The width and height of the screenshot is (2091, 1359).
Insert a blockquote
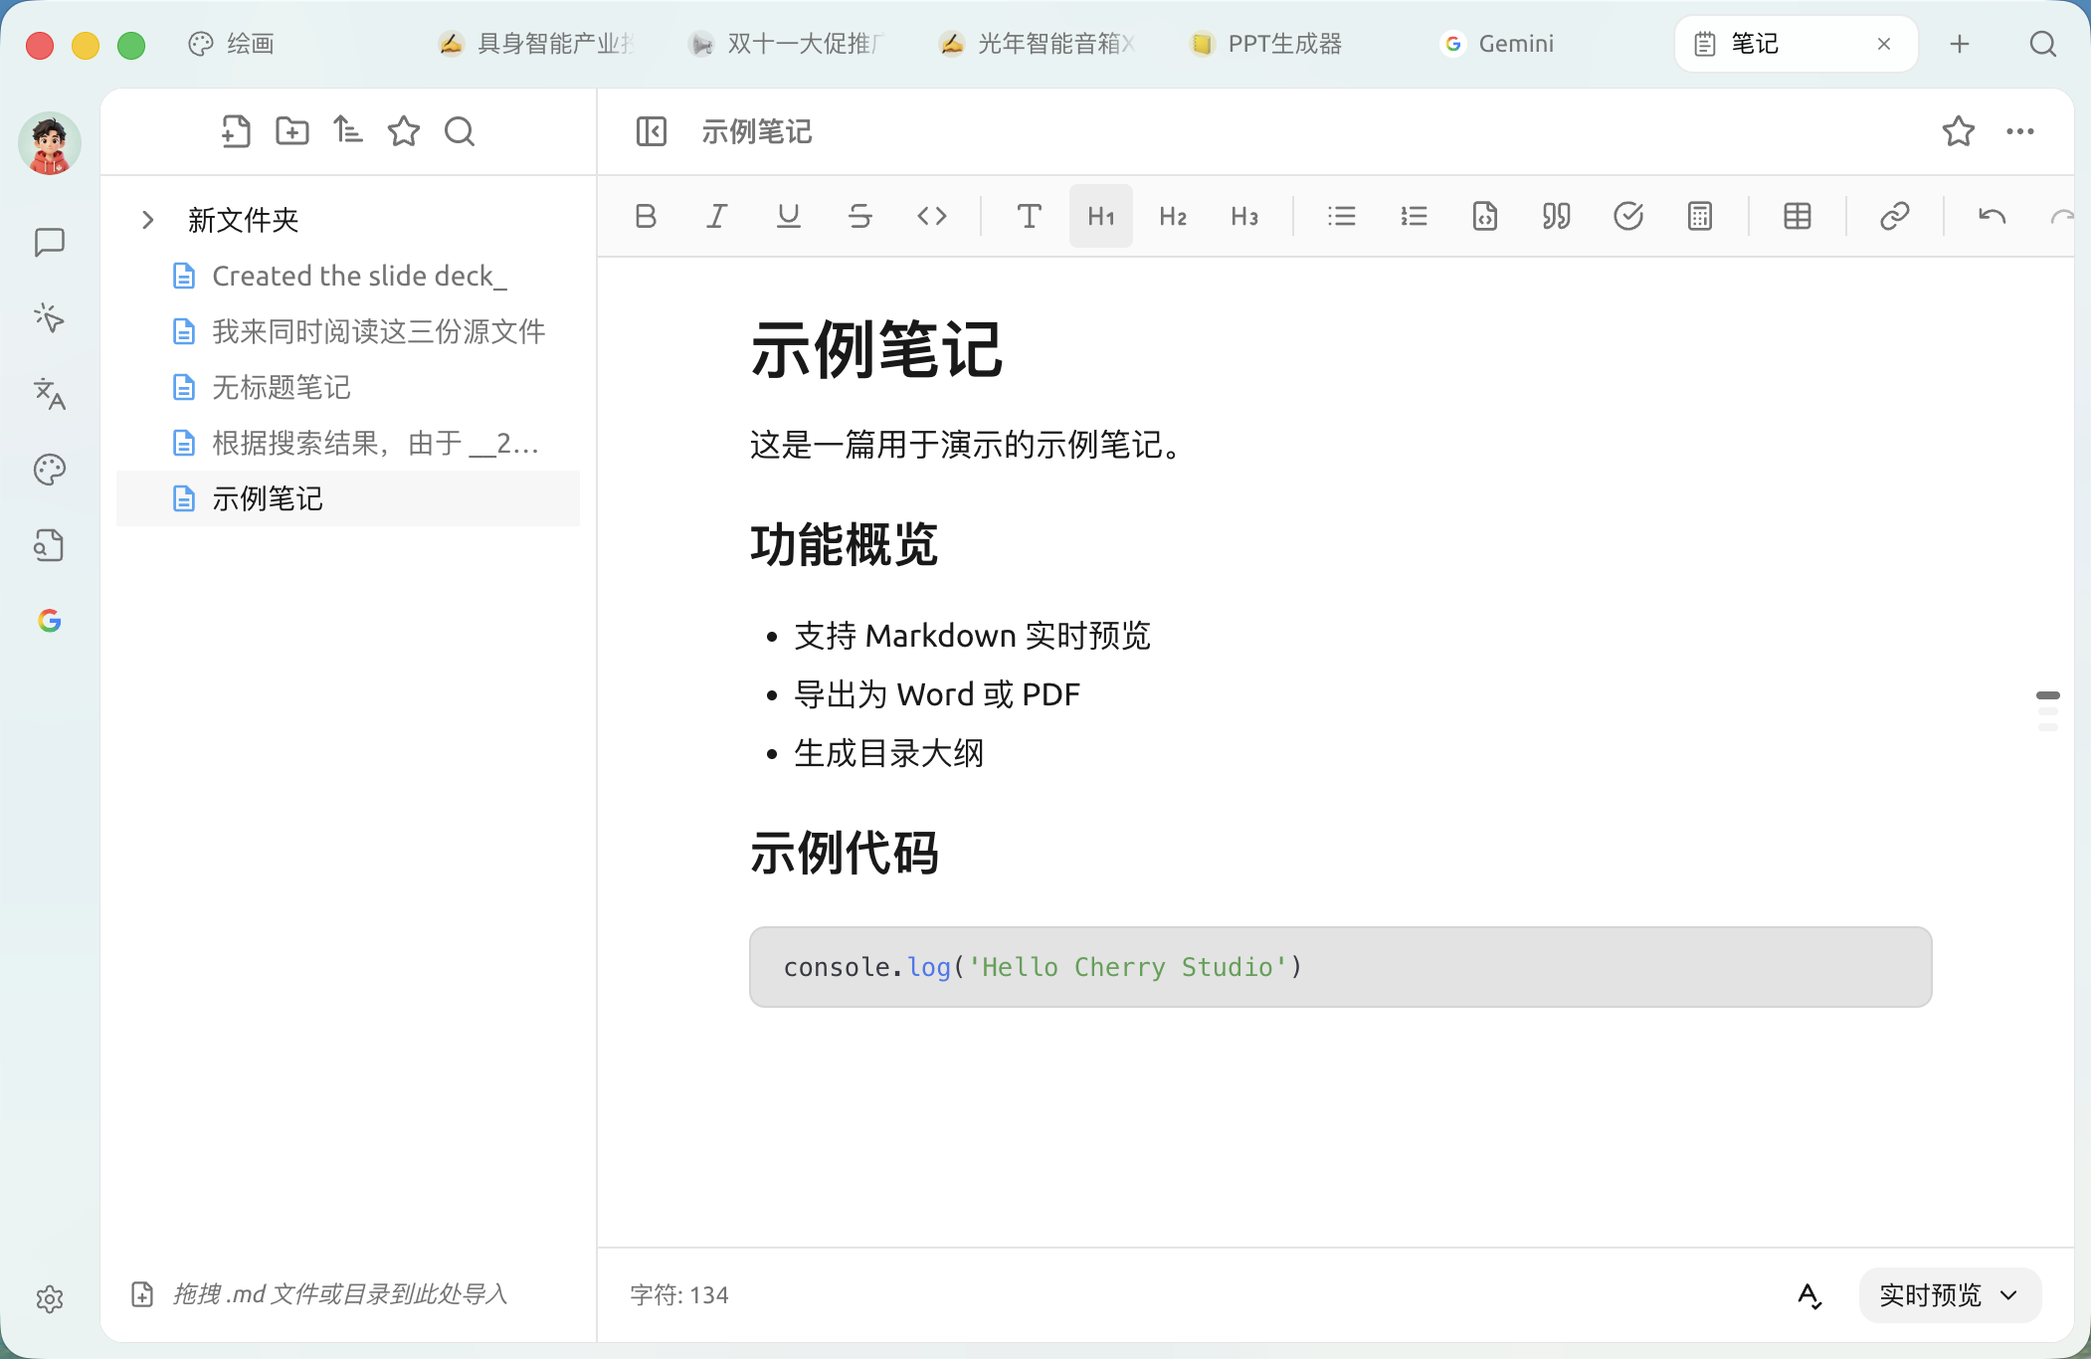click(x=1557, y=216)
